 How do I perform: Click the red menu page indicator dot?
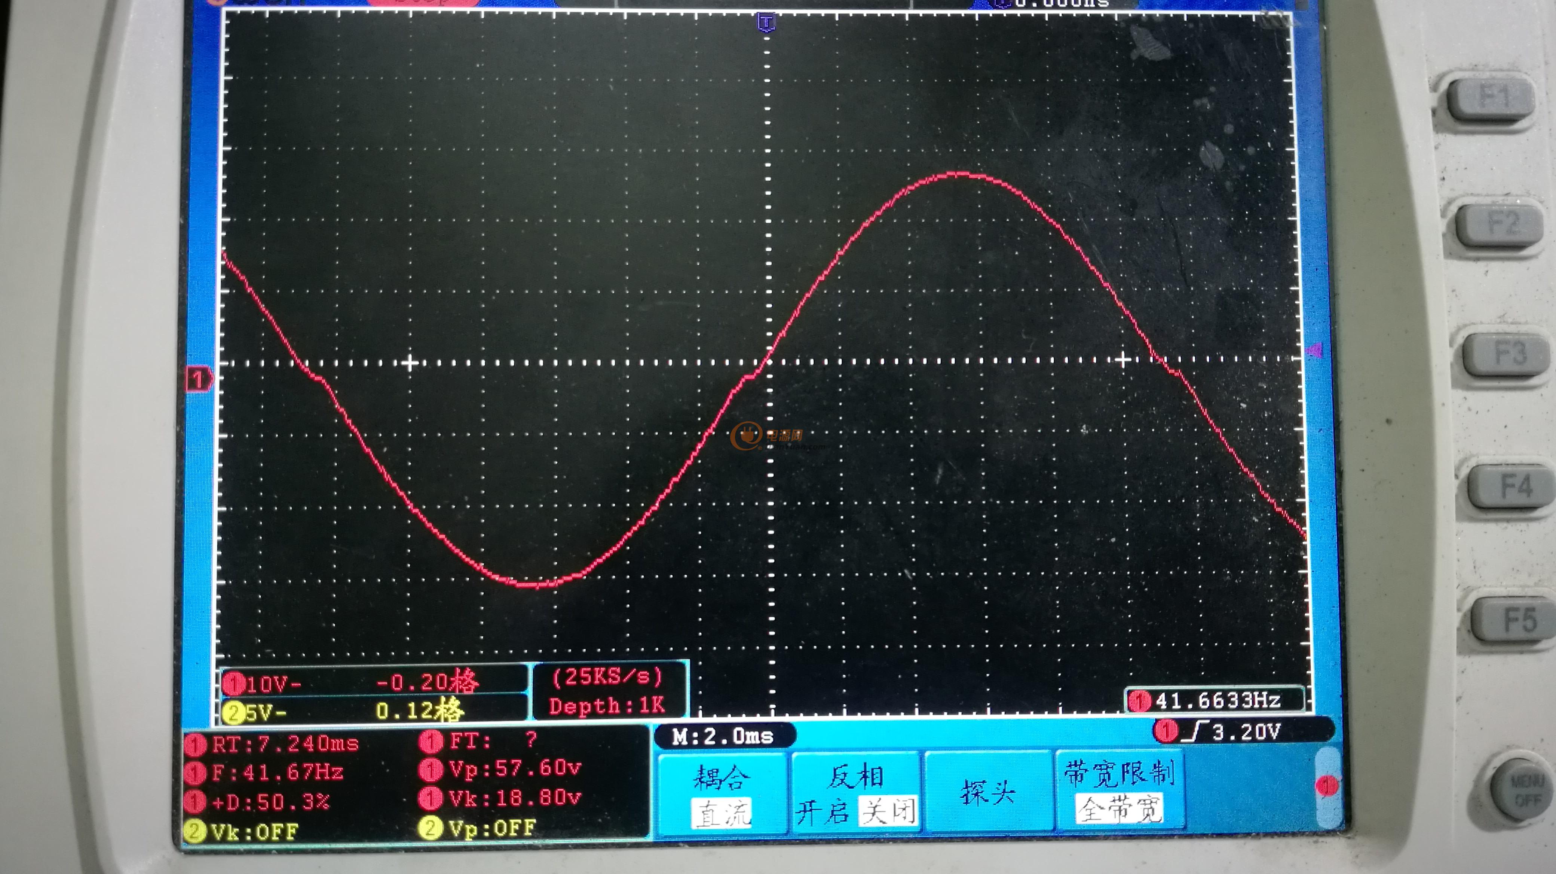[x=1327, y=786]
